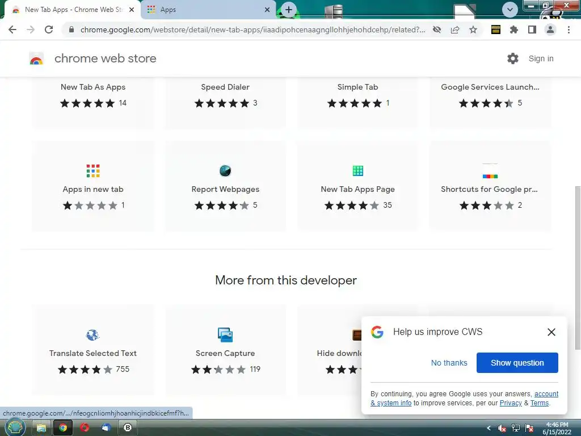Click Shortcuts for Google products icon
Image resolution: width=581 pixels, height=436 pixels.
[x=490, y=171]
